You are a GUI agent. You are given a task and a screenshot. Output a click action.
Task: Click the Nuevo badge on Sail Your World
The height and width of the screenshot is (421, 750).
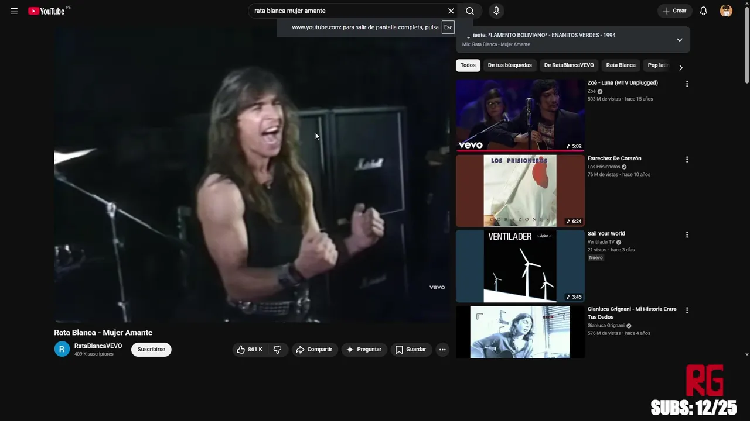[x=596, y=258]
